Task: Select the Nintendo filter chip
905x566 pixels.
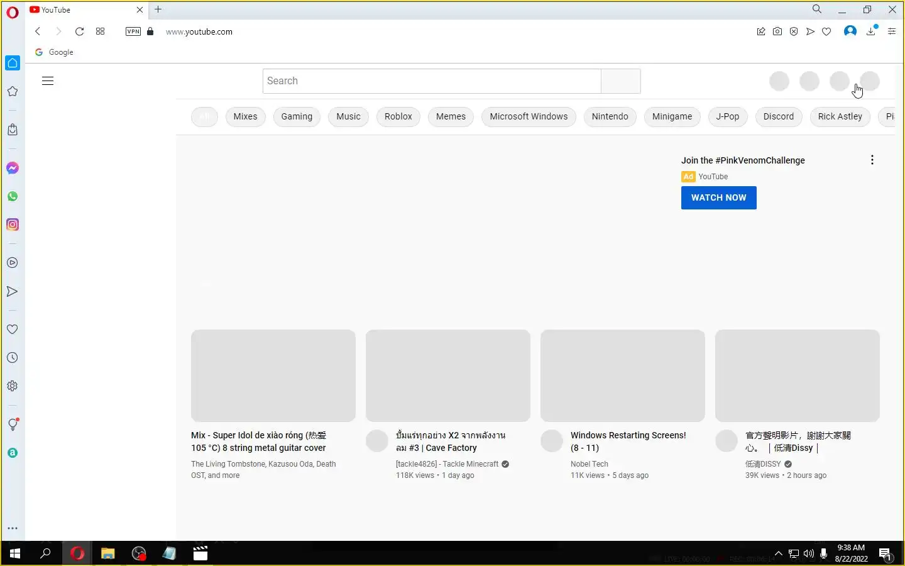Action: 610,116
